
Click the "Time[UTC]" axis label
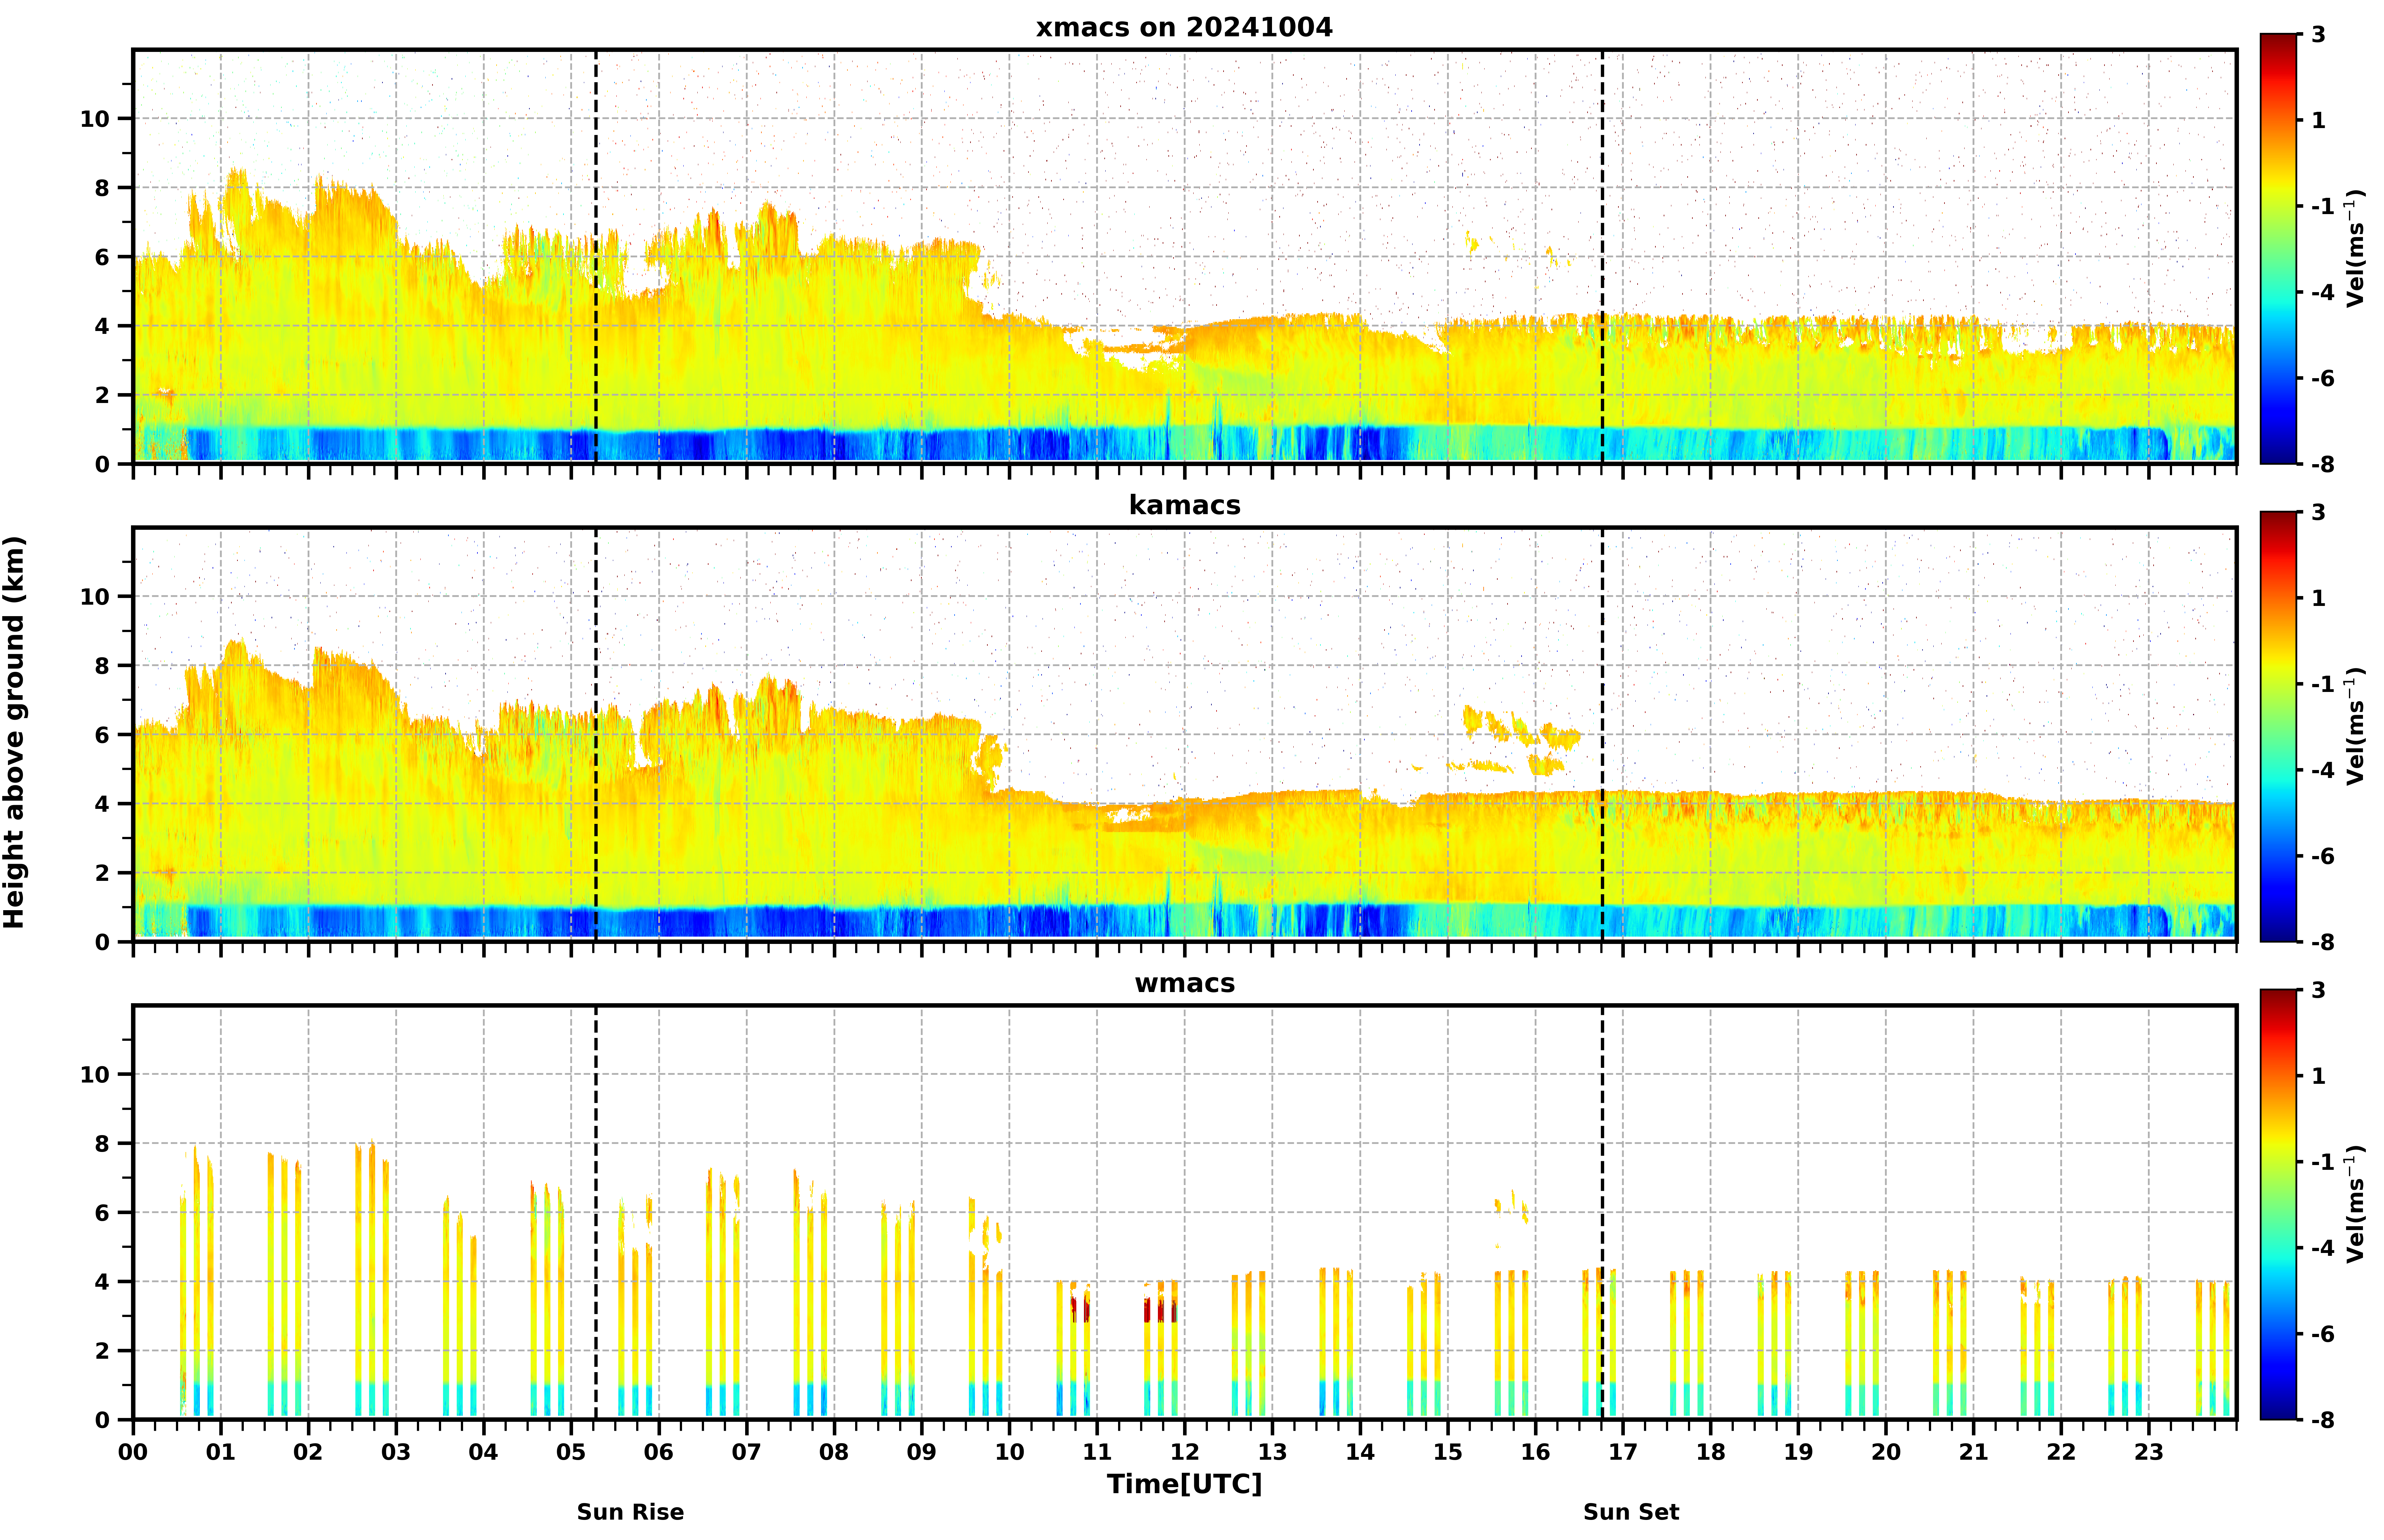coord(1184,1484)
